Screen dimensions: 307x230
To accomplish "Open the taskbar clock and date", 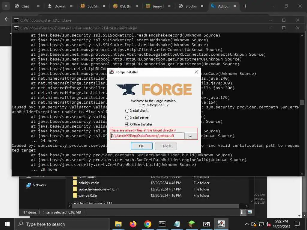I will (282, 224).
